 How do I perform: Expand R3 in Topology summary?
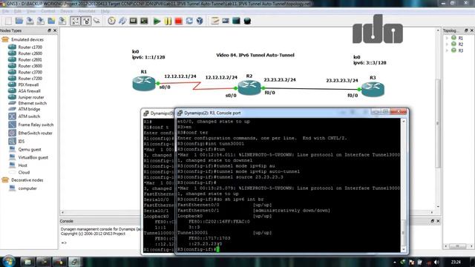point(447,50)
